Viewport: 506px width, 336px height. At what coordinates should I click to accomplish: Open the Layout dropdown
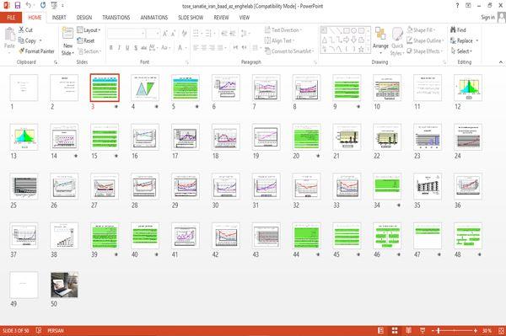point(89,30)
